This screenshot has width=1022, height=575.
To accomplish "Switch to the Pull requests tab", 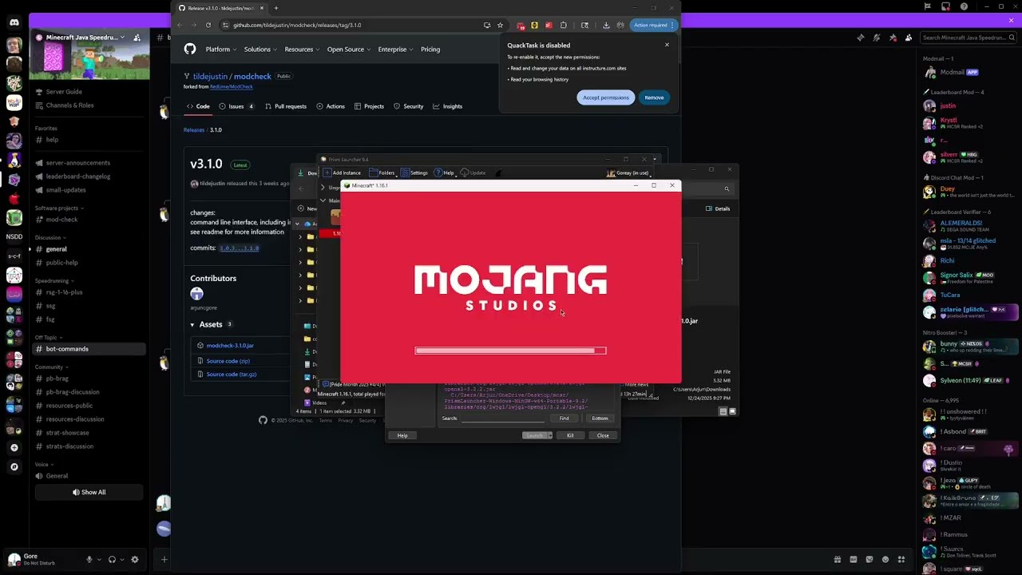I will [x=285, y=106].
